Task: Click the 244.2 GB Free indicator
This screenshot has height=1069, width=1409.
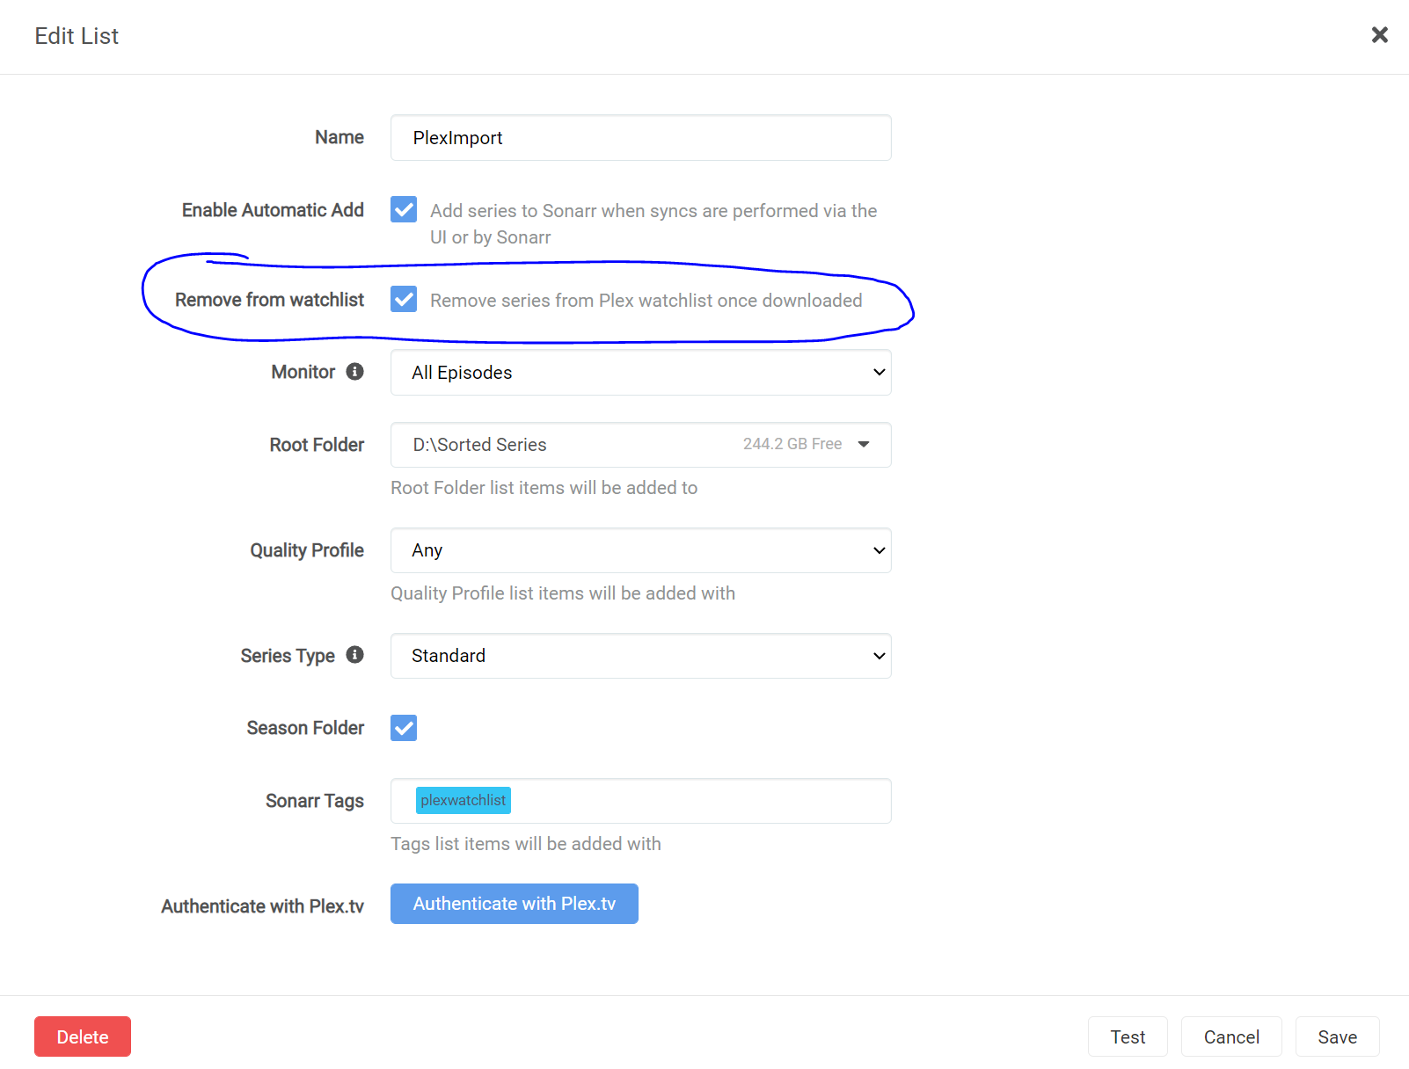Action: coord(792,444)
